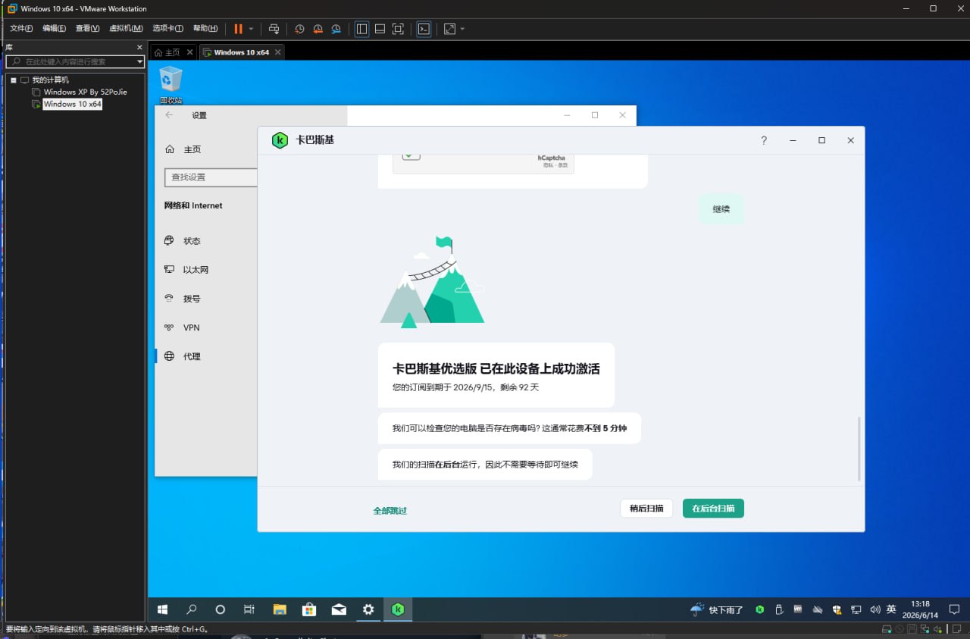The height and width of the screenshot is (639, 970).
Task: Click the network tray icon
Action: pos(856,609)
